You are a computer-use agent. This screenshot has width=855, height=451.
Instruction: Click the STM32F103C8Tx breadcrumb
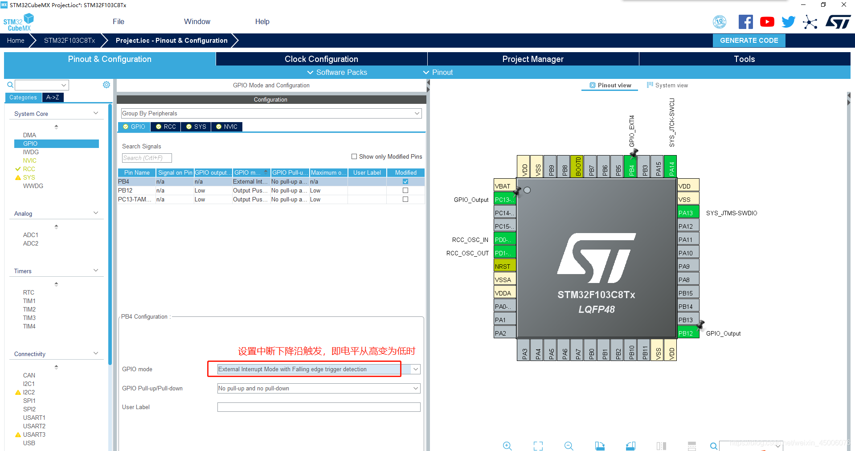coord(70,40)
